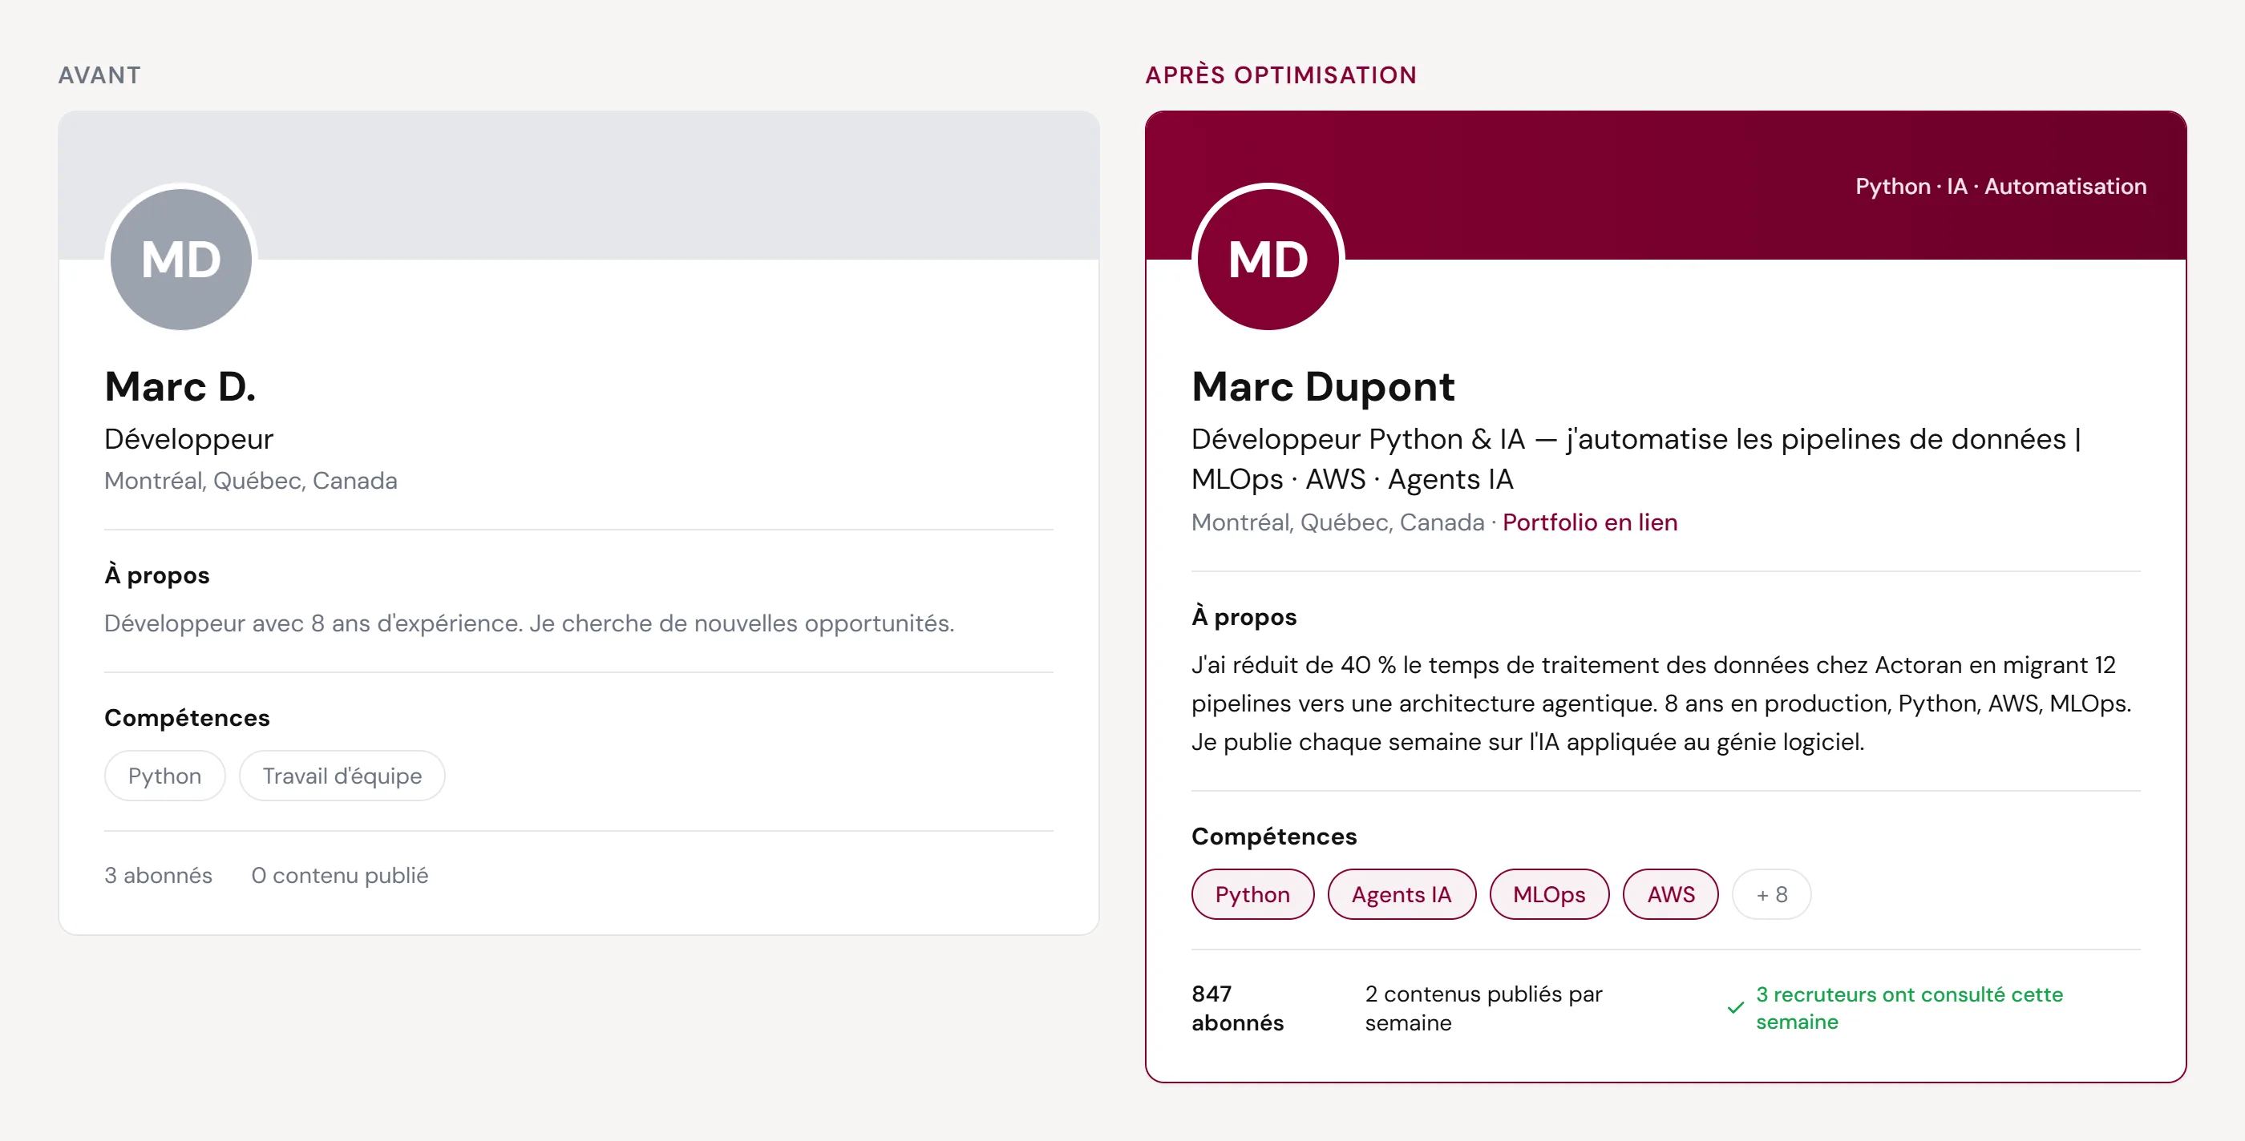The width and height of the screenshot is (2245, 1141).
Task: Click the "Compétences" heading on the Avant card
Action: (188, 718)
